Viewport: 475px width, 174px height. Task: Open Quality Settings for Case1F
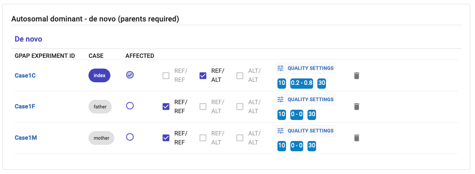305,99
